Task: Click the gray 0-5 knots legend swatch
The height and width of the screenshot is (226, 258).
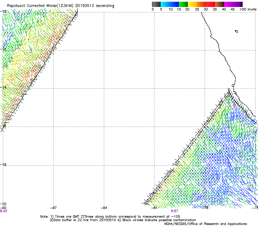Action: click(x=156, y=4)
